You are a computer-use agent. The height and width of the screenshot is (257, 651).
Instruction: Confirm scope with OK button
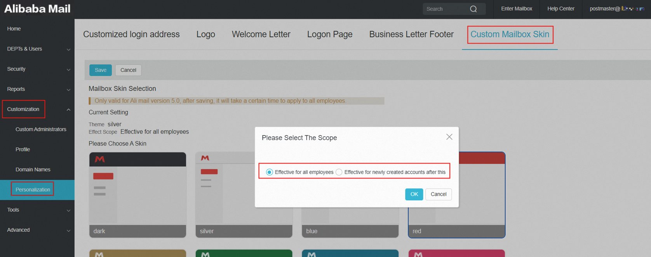414,194
